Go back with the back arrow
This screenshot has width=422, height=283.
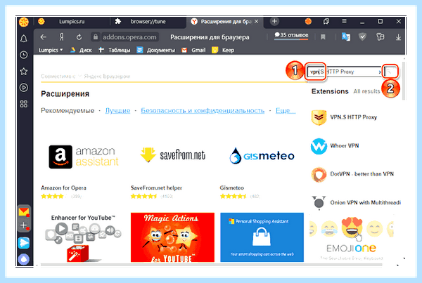pos(44,37)
